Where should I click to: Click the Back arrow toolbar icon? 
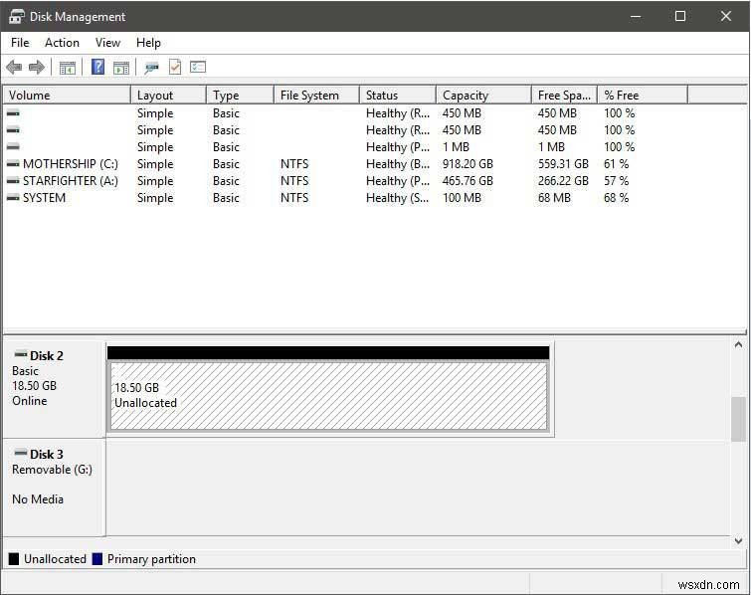pos(14,68)
